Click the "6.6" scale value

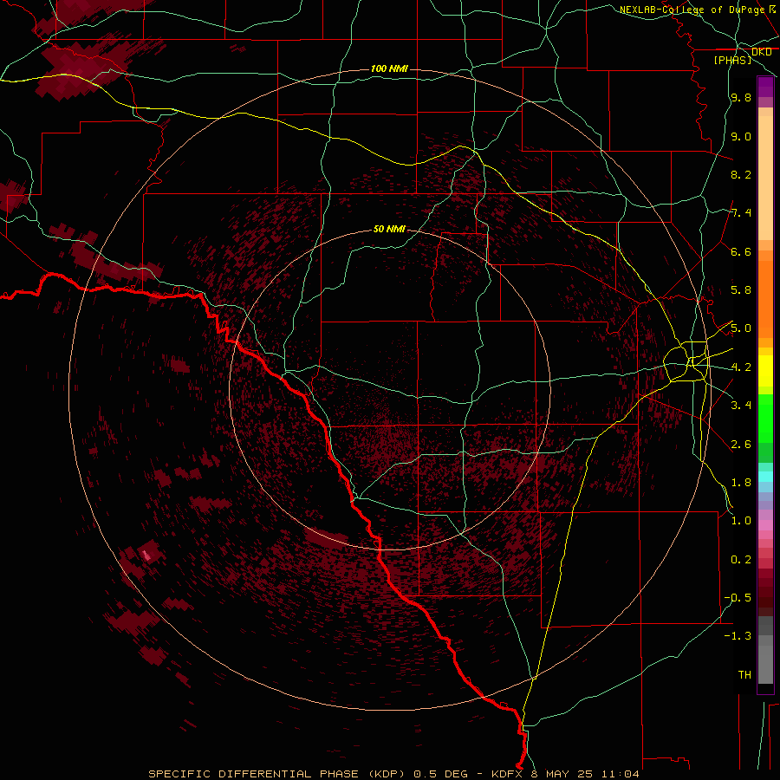pos(741,251)
